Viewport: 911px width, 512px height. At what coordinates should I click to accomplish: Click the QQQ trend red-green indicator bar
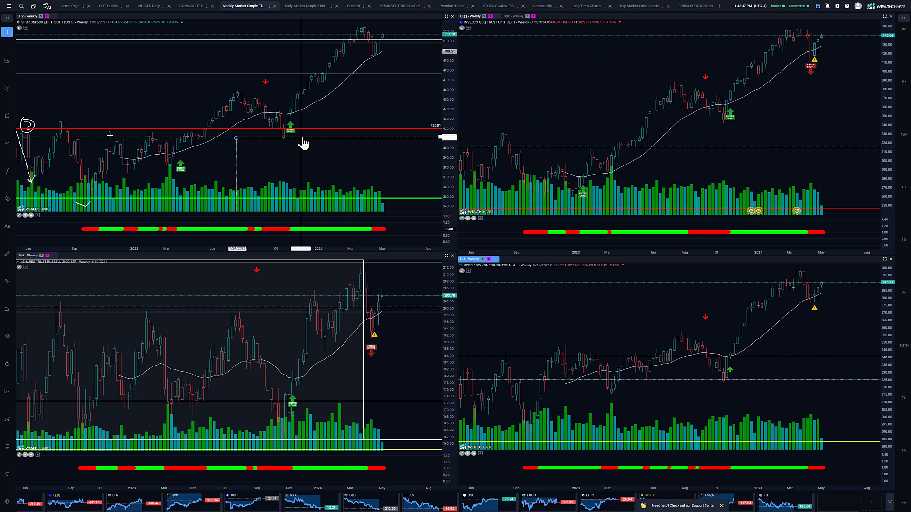click(674, 232)
